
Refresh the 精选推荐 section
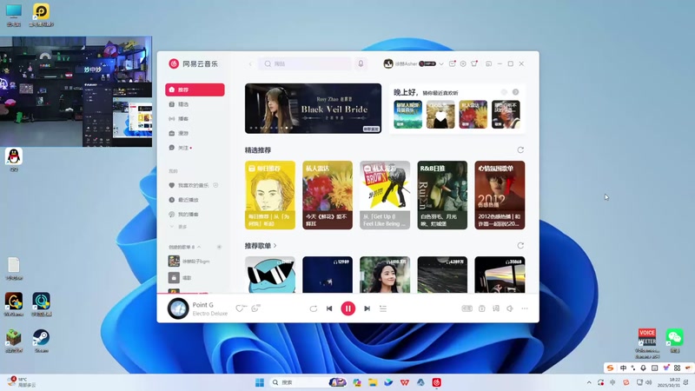point(520,149)
